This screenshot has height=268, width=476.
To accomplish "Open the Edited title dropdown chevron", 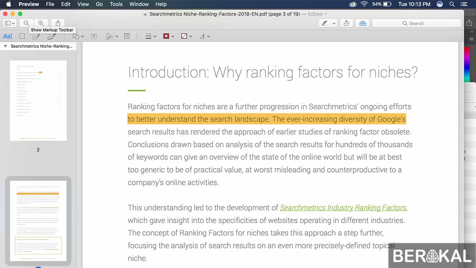I will [326, 14].
